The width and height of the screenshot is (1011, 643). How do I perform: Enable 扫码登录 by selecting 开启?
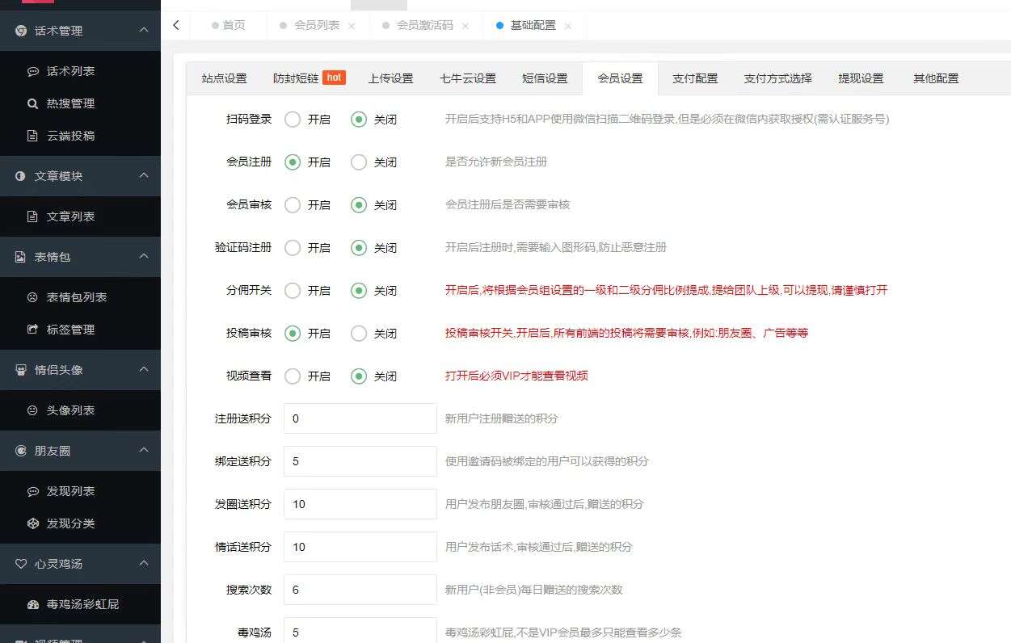[291, 119]
